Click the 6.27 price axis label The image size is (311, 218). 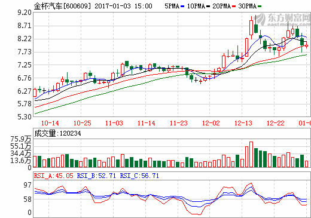coord(25,91)
